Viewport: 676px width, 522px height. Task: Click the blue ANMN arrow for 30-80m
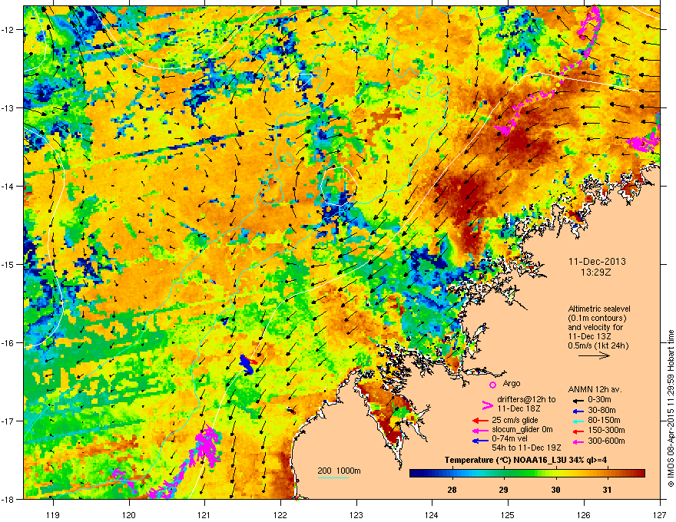click(x=578, y=411)
